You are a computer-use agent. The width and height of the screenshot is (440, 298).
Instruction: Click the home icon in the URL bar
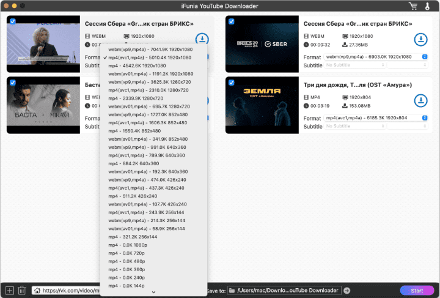(x=37, y=290)
